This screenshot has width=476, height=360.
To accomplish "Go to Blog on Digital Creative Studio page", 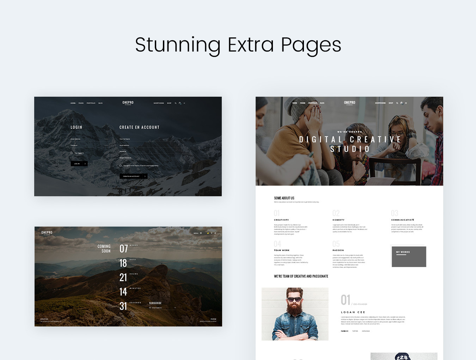I will [x=322, y=103].
